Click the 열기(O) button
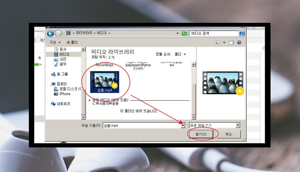 (201, 134)
